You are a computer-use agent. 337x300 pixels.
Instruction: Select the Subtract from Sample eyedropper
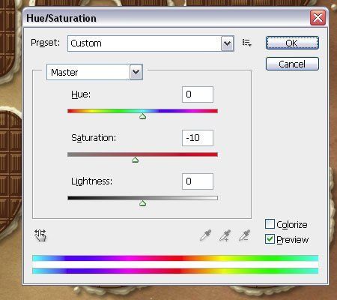coord(244,235)
